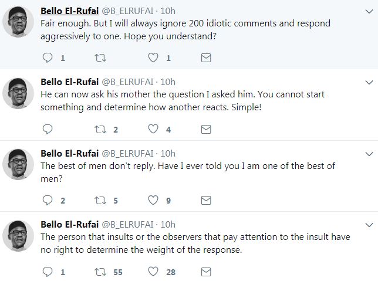Viewport: 378px width, 281px height.
Task: Like the tweet with 28 likes
Action: [153, 272]
